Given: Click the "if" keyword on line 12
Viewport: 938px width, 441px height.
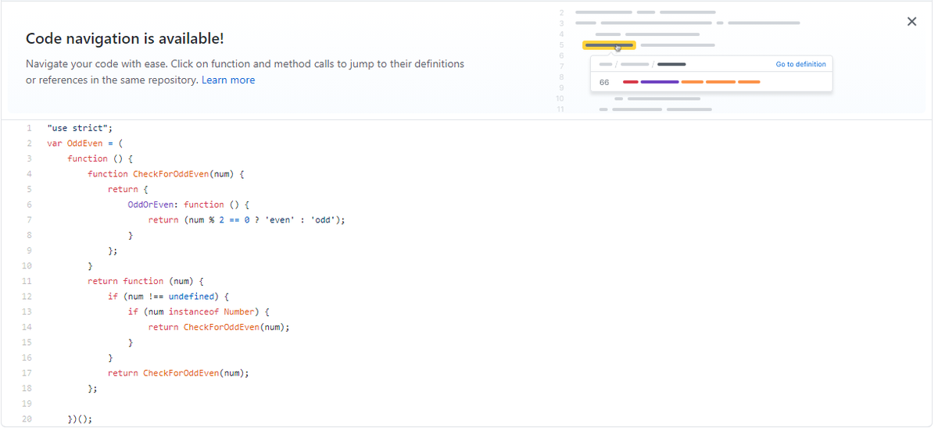Looking at the screenshot, I should pyautogui.click(x=113, y=297).
